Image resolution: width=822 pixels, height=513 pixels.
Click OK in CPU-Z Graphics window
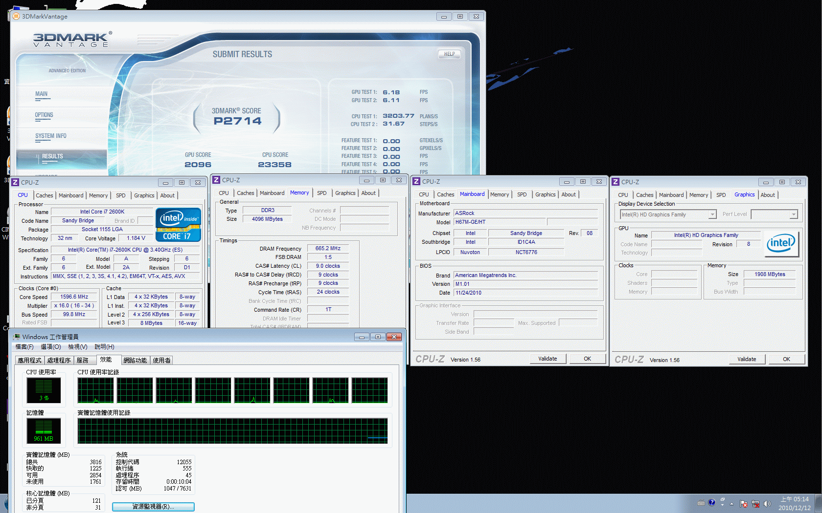tap(787, 359)
